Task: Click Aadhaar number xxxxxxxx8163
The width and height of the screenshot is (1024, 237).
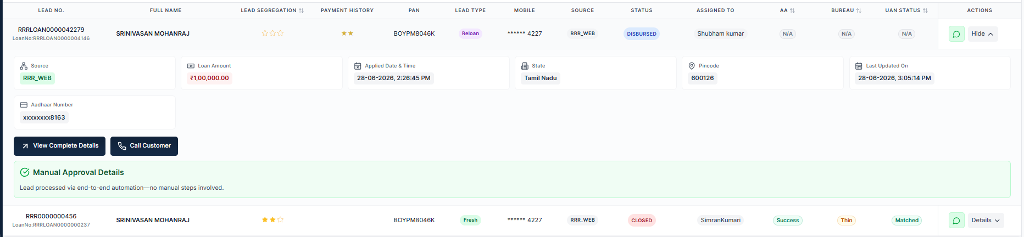Action: click(44, 117)
